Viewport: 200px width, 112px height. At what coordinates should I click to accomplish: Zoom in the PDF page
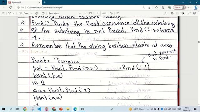(x=85, y=13)
